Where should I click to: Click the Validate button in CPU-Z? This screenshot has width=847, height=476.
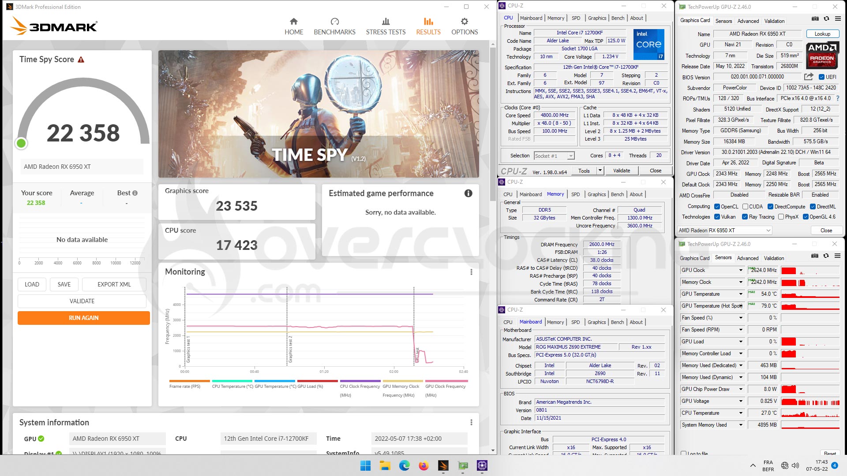pos(621,171)
